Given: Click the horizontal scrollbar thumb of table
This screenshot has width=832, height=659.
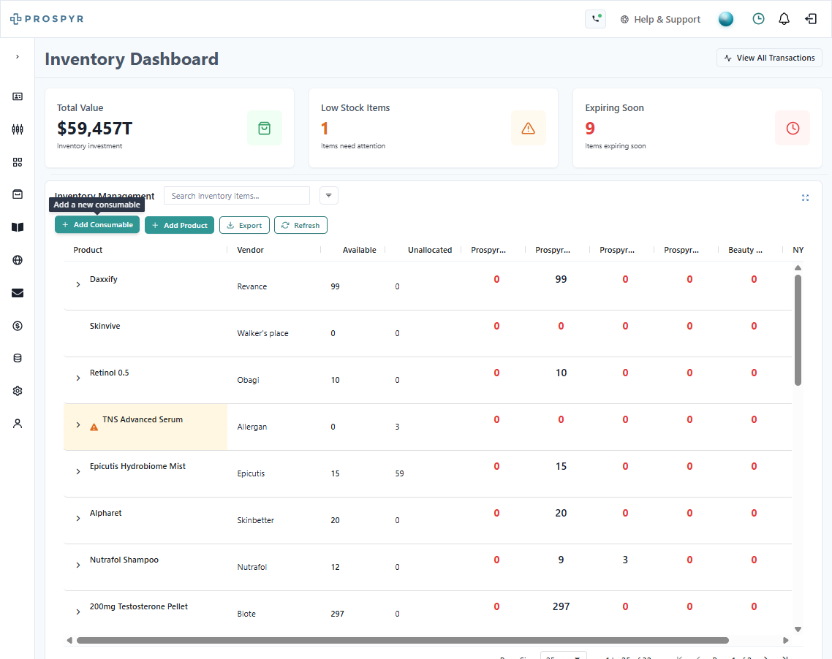Looking at the screenshot, I should tap(403, 640).
